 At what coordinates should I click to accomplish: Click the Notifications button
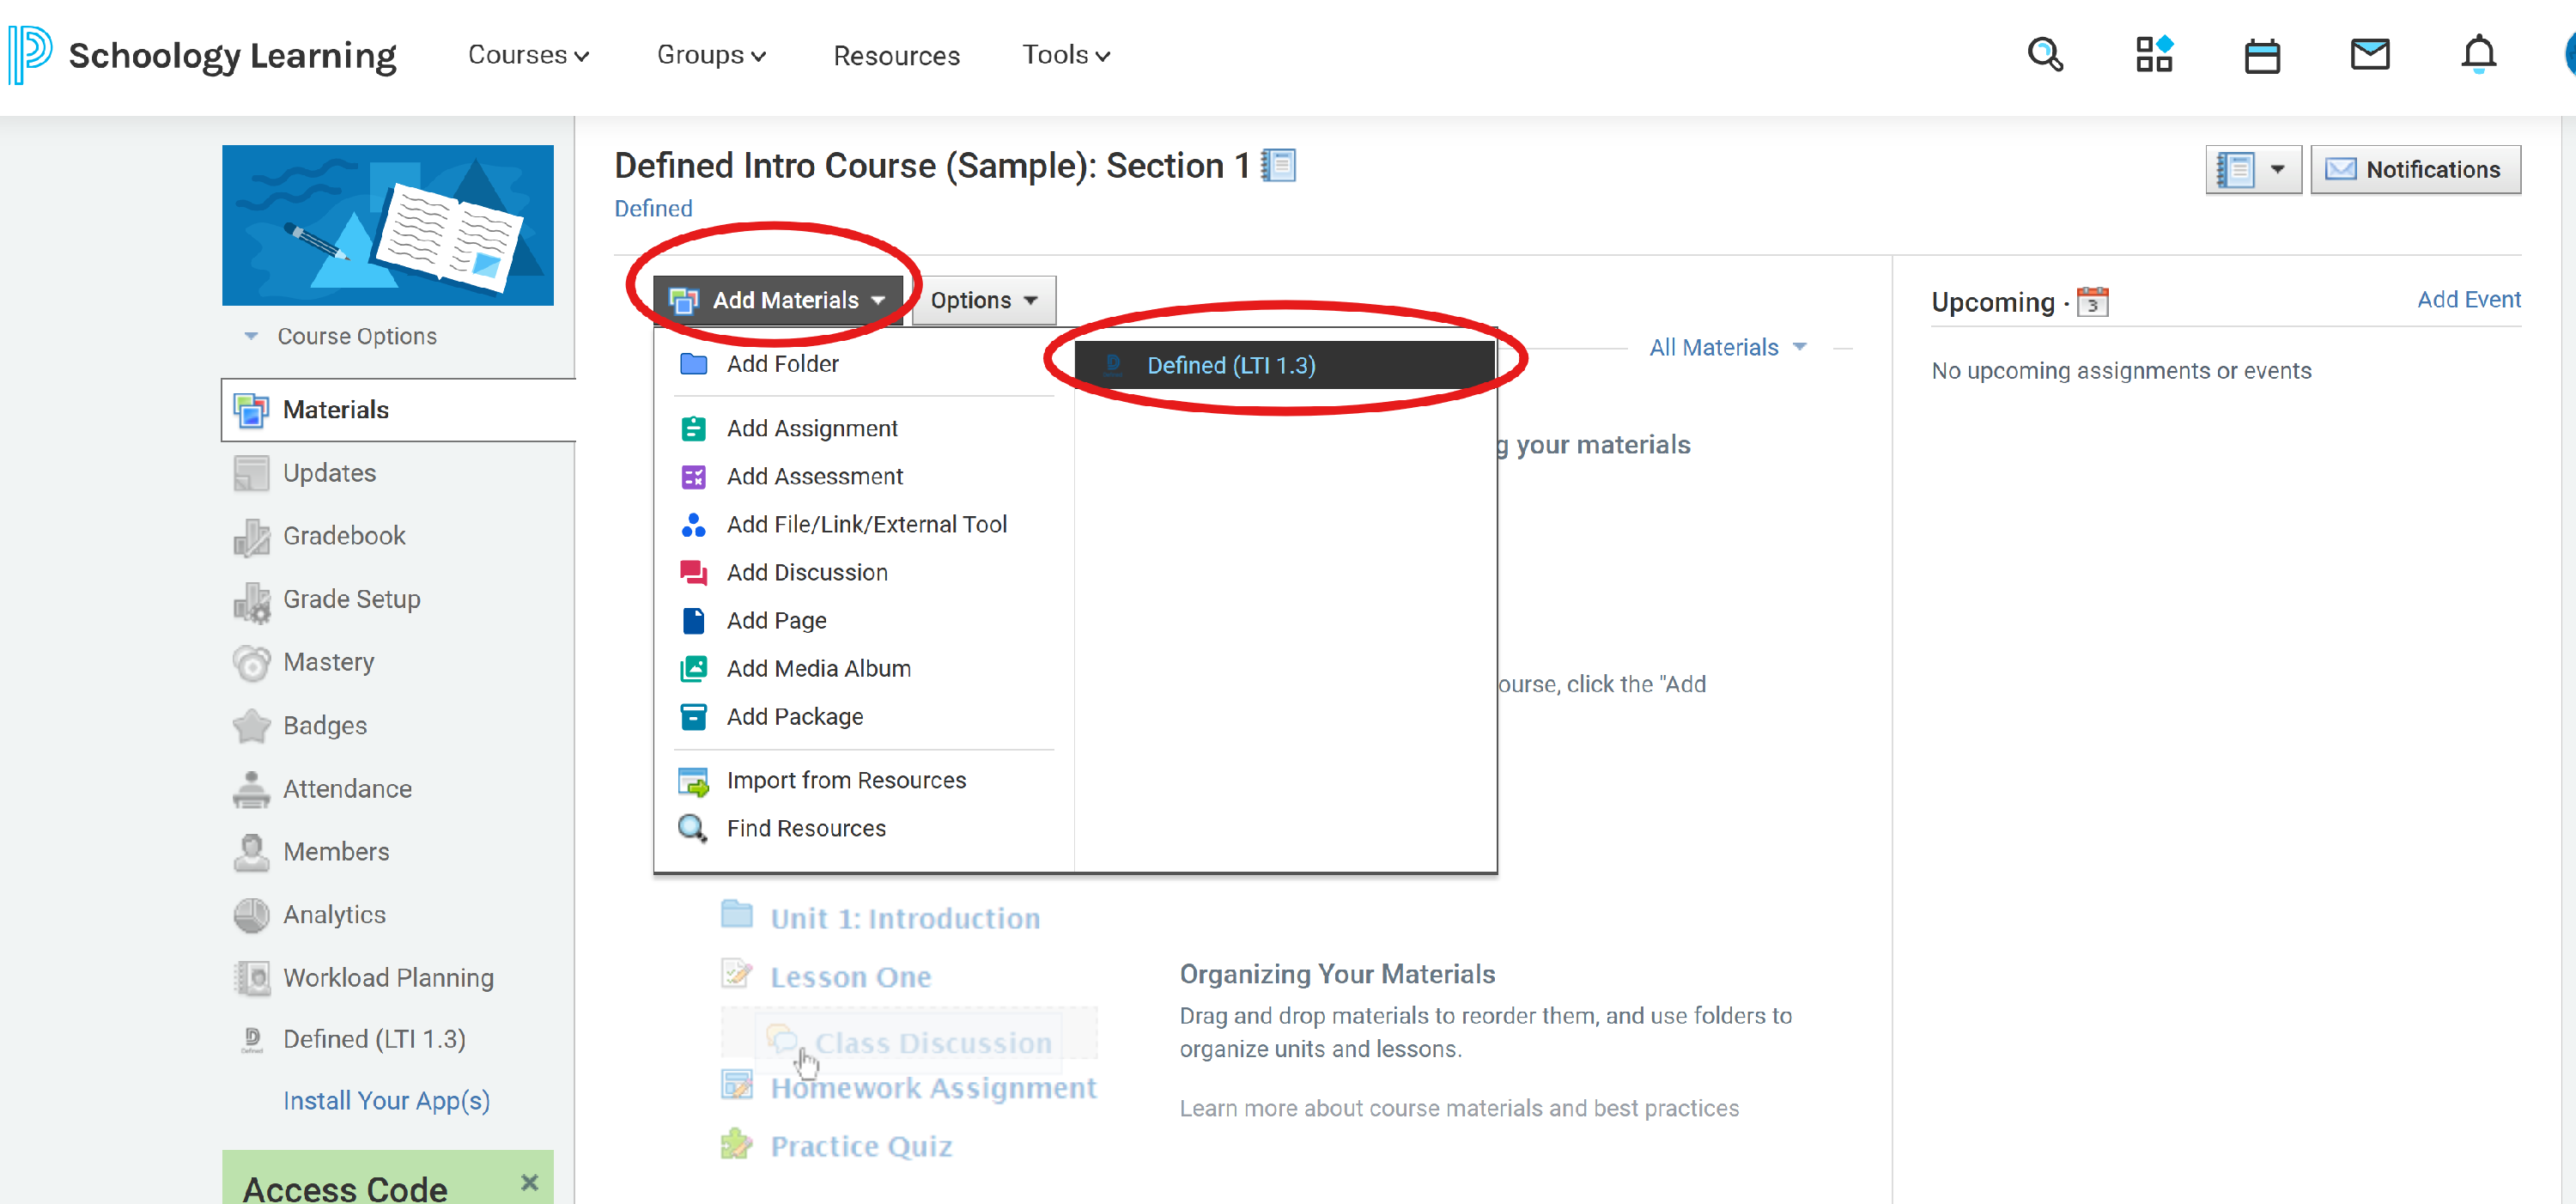[x=2415, y=169]
